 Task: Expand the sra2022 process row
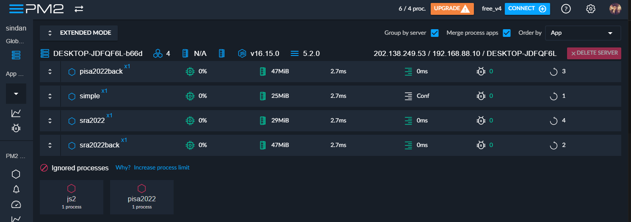(50, 121)
